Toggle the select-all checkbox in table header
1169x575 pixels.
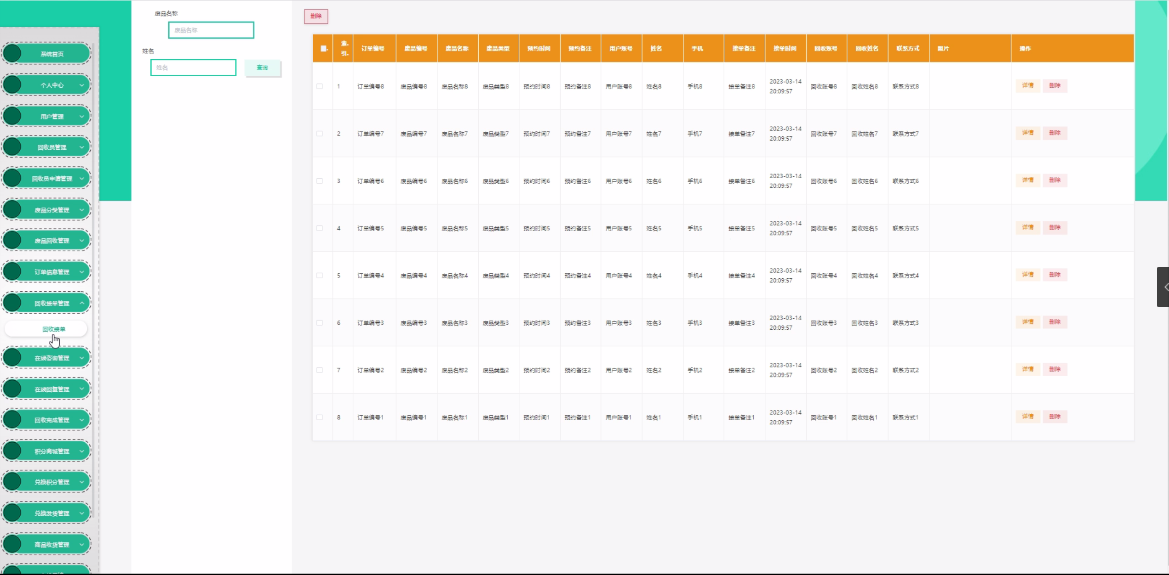tap(323, 48)
